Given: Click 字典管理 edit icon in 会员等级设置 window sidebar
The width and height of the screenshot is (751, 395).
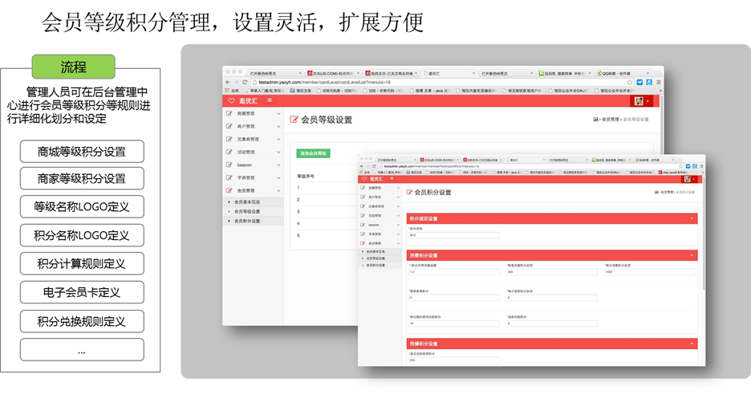Looking at the screenshot, I should (229, 178).
